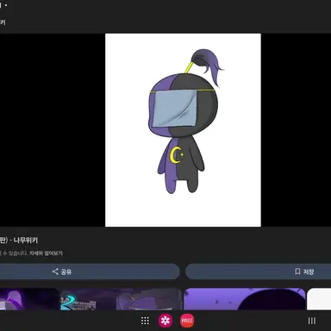331x331 pixels.
Task: Open the white related thumbnail at right
Action: coord(319,299)
